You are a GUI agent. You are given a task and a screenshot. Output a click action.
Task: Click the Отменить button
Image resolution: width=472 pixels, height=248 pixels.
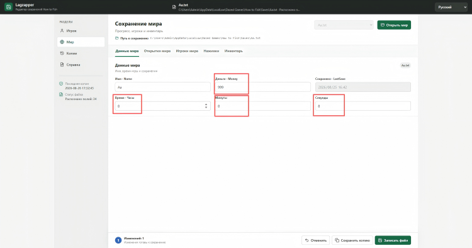click(x=315, y=240)
